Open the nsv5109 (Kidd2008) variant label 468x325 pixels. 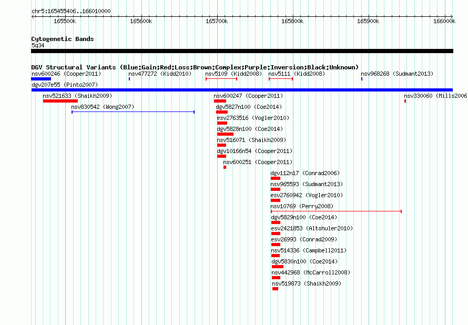pyautogui.click(x=233, y=74)
